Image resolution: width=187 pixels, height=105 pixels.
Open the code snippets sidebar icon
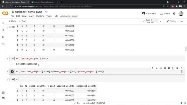3,37
